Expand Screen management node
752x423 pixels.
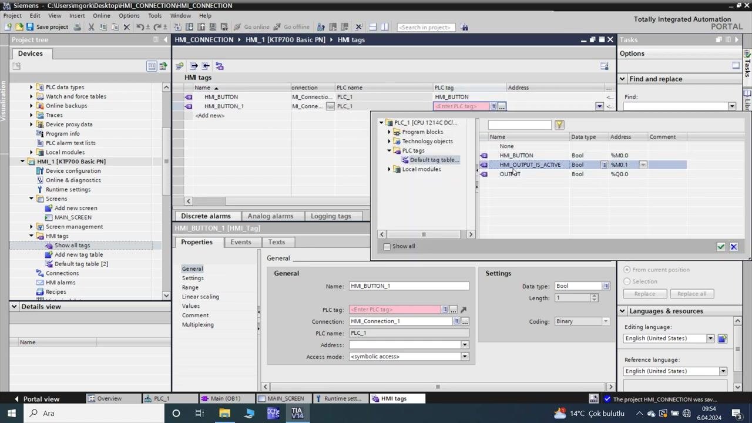point(31,227)
